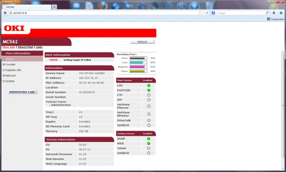
Task: Click the IP Address value in Information table
Action: point(88,78)
